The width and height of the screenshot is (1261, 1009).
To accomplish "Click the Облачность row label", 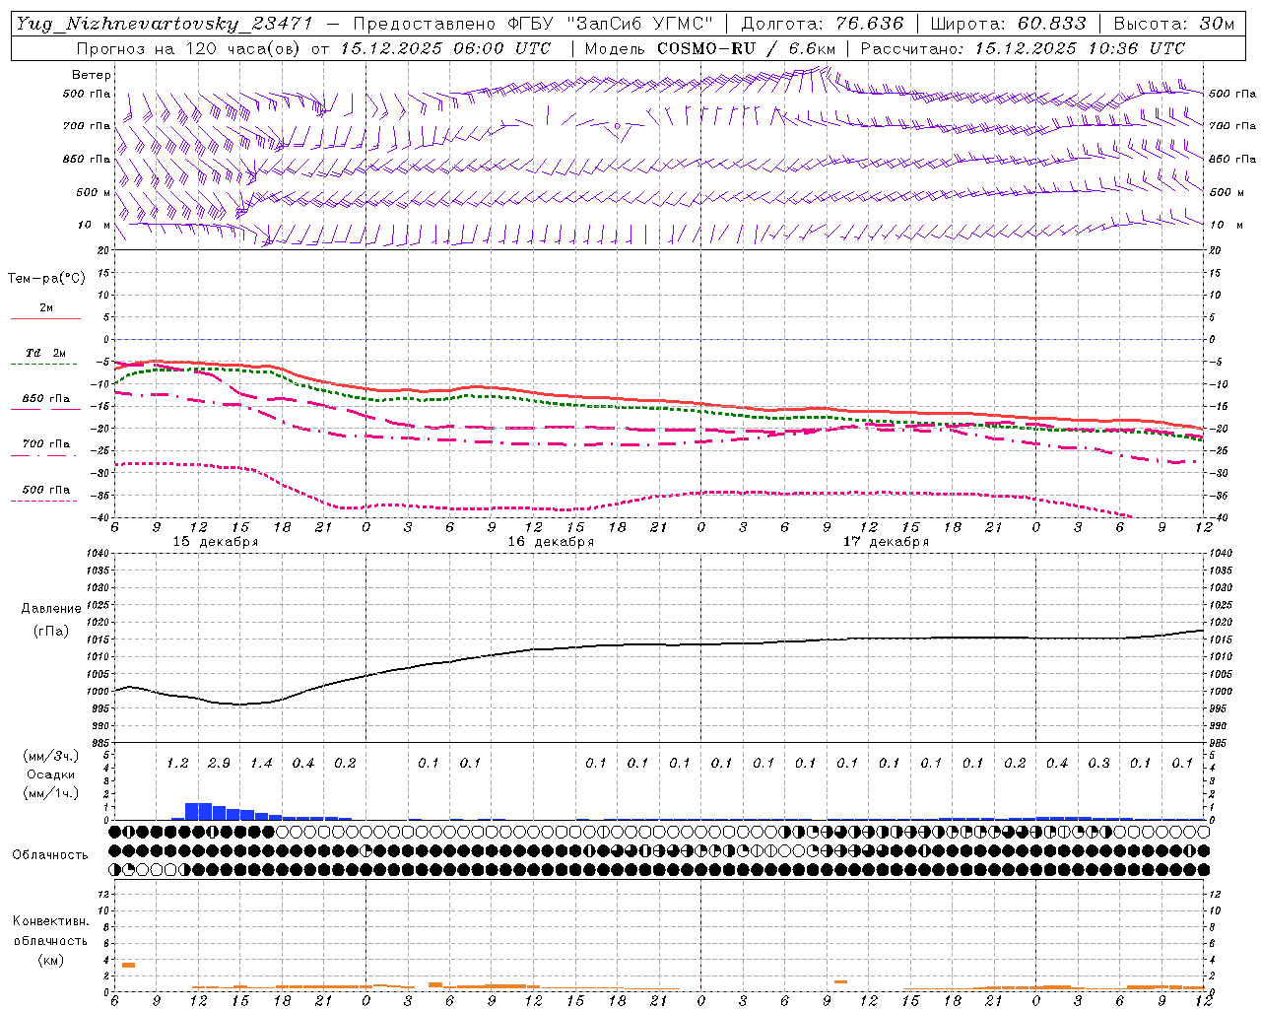I will click(x=49, y=854).
